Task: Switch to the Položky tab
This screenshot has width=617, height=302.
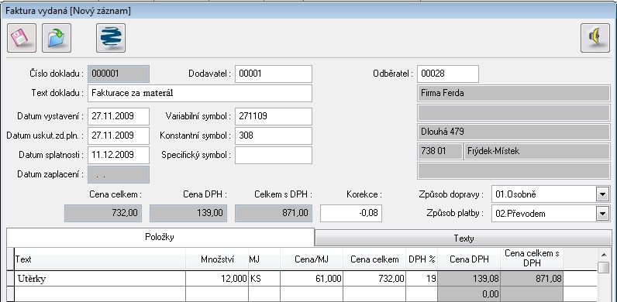Action: 160,237
